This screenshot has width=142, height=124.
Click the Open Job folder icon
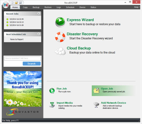(x=96, y=90)
